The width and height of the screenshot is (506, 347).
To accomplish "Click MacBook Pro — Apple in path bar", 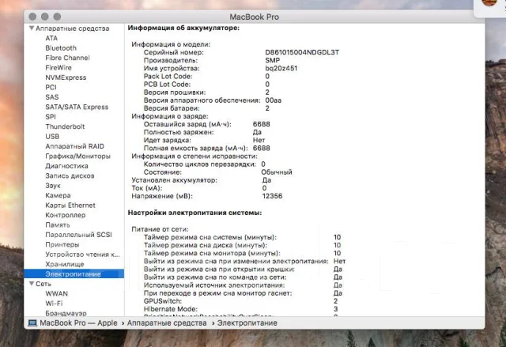I will [x=78, y=323].
